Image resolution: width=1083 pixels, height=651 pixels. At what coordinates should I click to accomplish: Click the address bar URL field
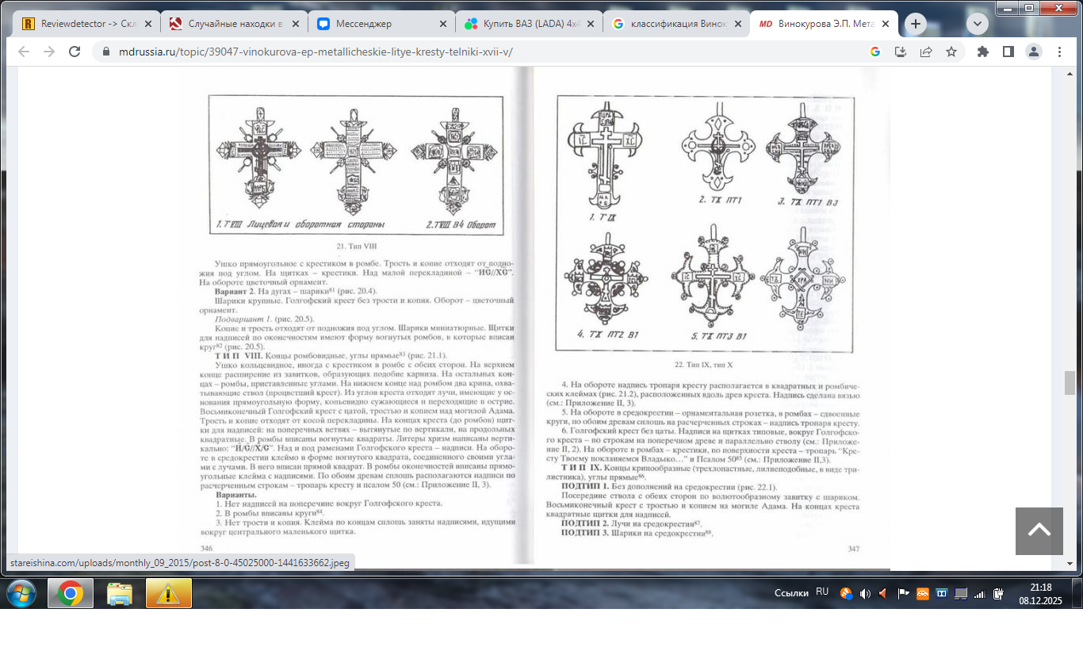[x=476, y=52]
